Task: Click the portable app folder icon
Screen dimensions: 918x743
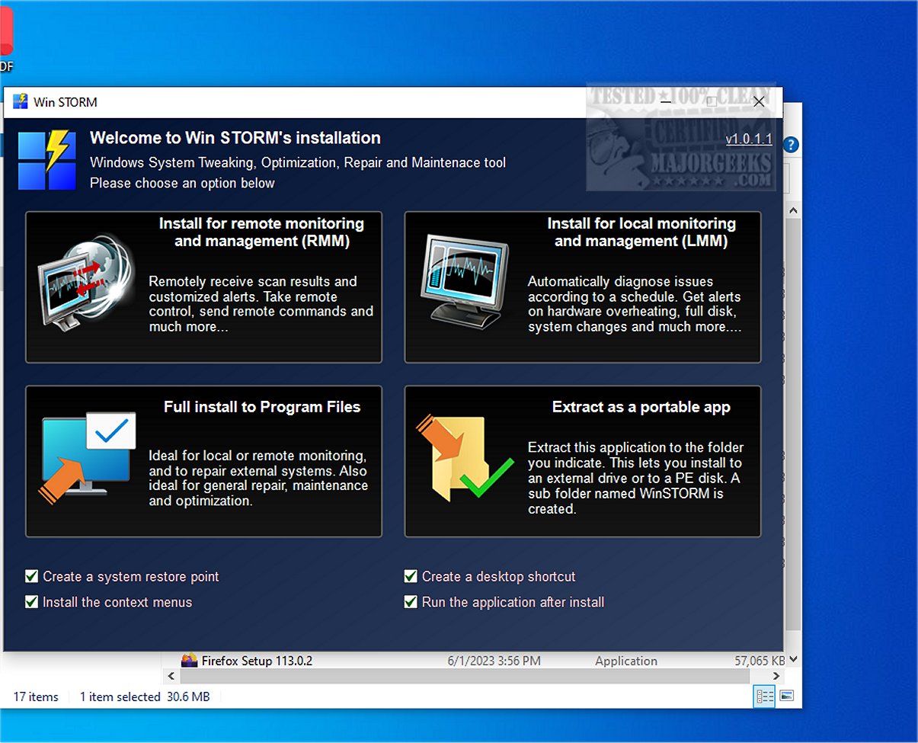Action: 465,457
